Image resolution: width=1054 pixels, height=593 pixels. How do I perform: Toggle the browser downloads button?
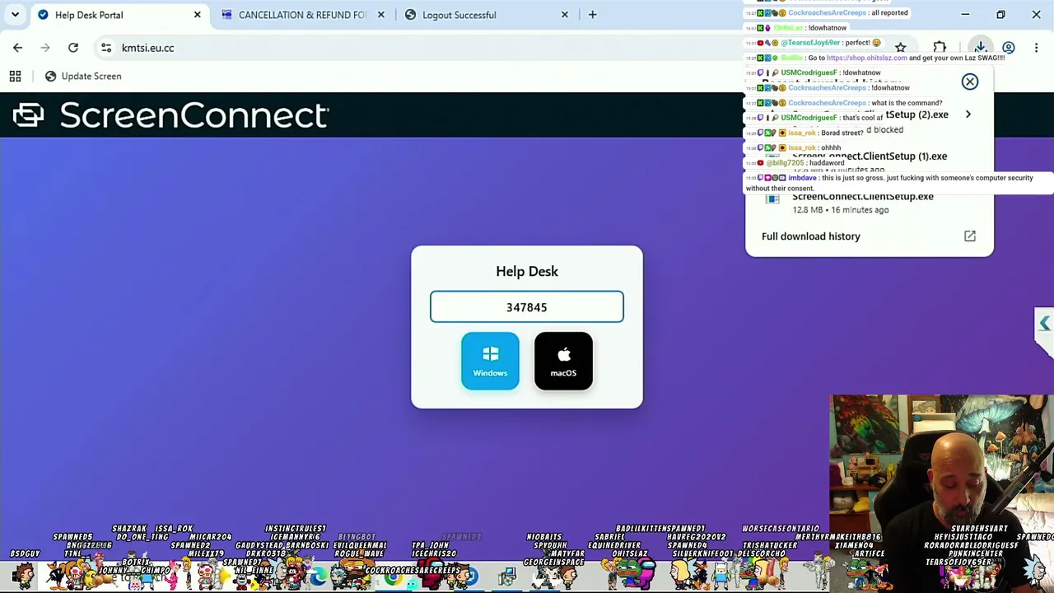(x=980, y=48)
